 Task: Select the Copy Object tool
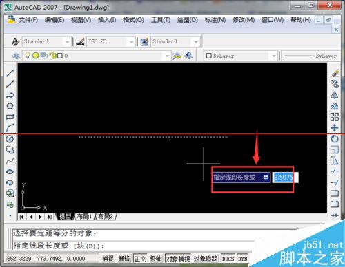pyautogui.click(x=335, y=84)
